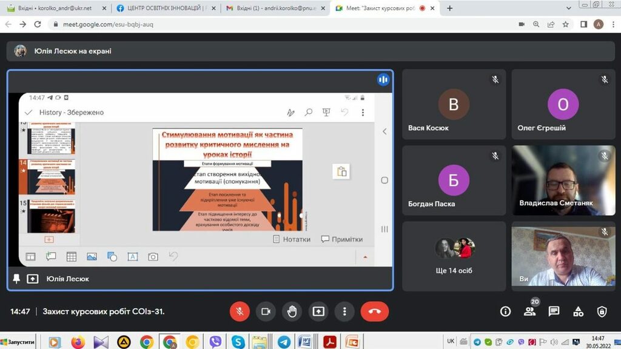Open the meeting details info icon

[505, 311]
